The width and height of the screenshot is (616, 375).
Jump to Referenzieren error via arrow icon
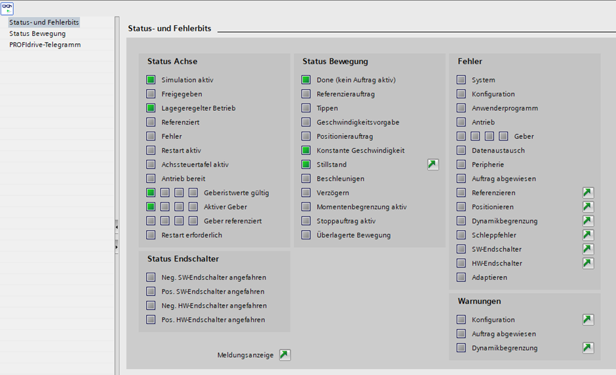pos(588,193)
